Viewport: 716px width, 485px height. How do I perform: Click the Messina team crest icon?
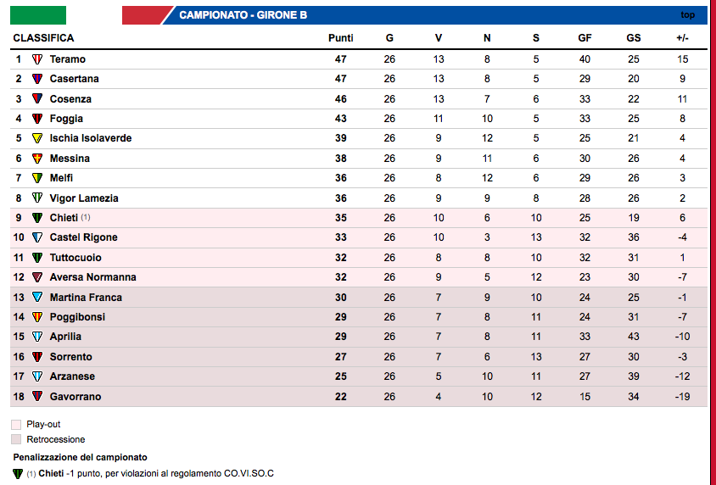tap(37, 159)
